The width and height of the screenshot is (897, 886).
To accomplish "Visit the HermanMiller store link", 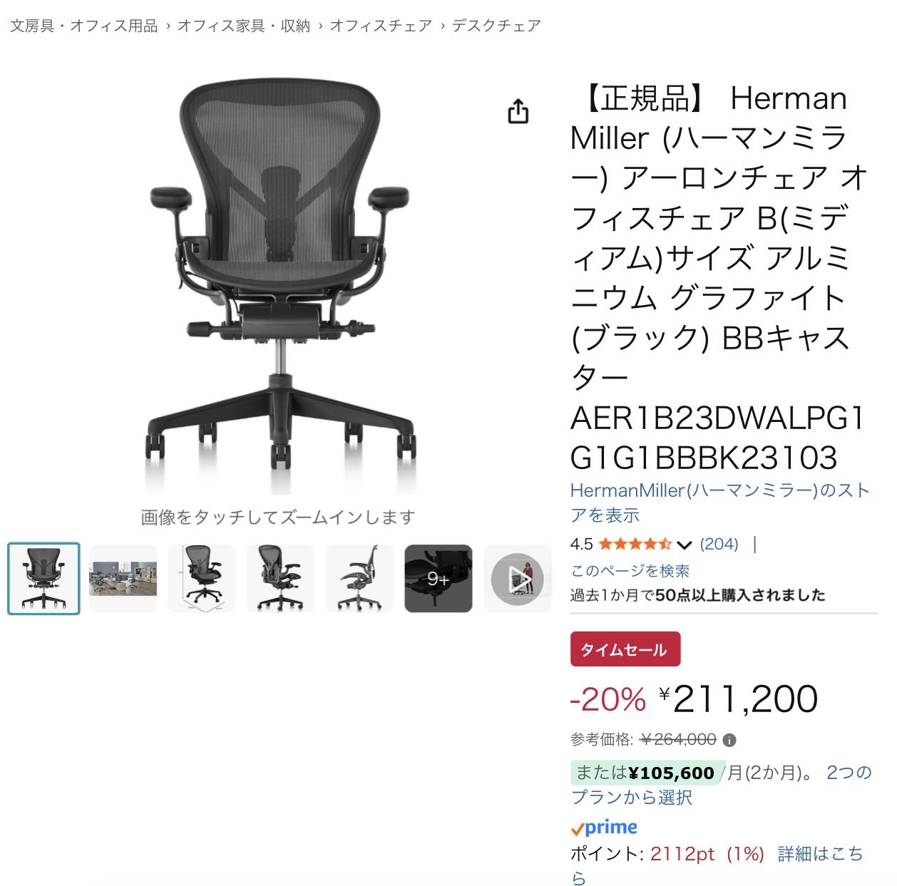I will coord(720,503).
